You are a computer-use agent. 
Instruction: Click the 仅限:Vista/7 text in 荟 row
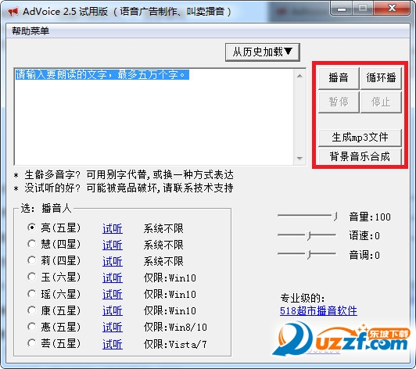(175, 344)
